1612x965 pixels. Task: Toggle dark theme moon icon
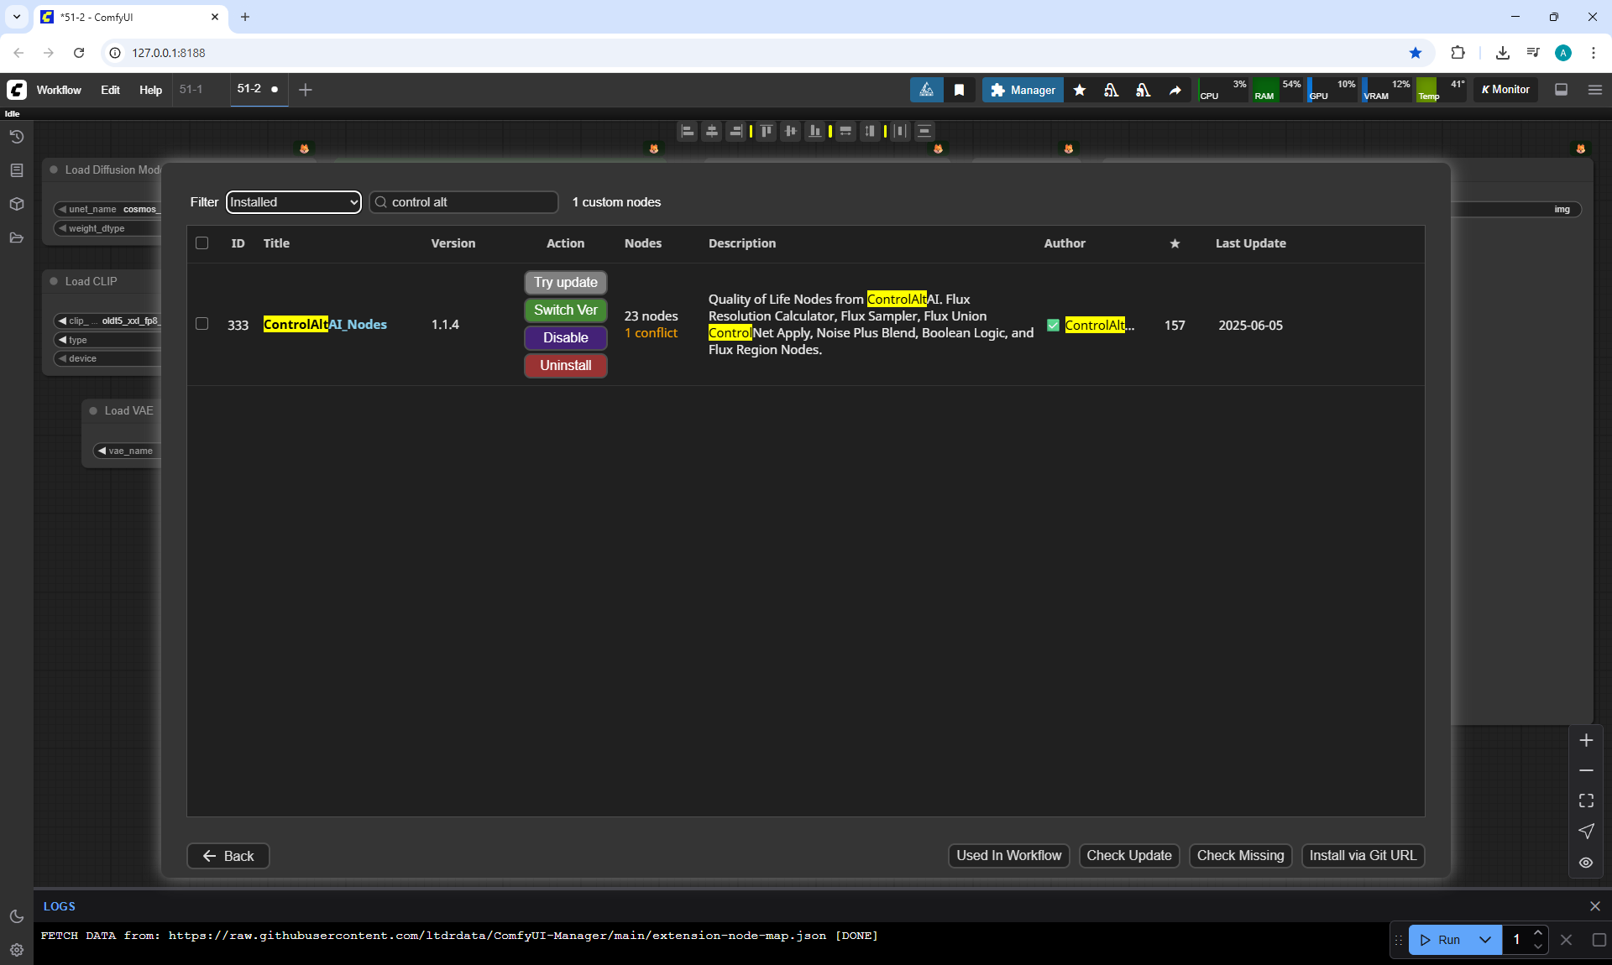pos(16,916)
